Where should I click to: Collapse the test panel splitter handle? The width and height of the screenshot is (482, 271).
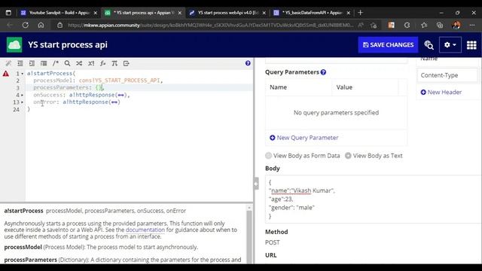[x=256, y=184]
